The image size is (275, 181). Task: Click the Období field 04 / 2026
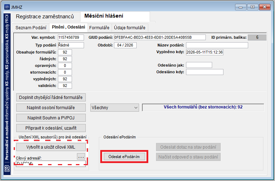125,45
